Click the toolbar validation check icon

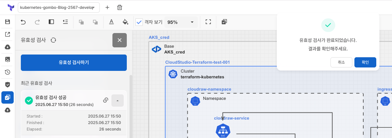[224, 22]
